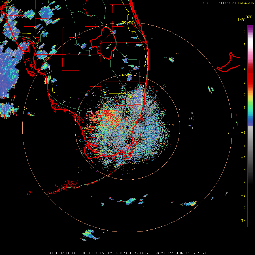Click the NEXLAB-College of DuPage watermark text
Screen dimensions: 255x255
coord(228,3)
